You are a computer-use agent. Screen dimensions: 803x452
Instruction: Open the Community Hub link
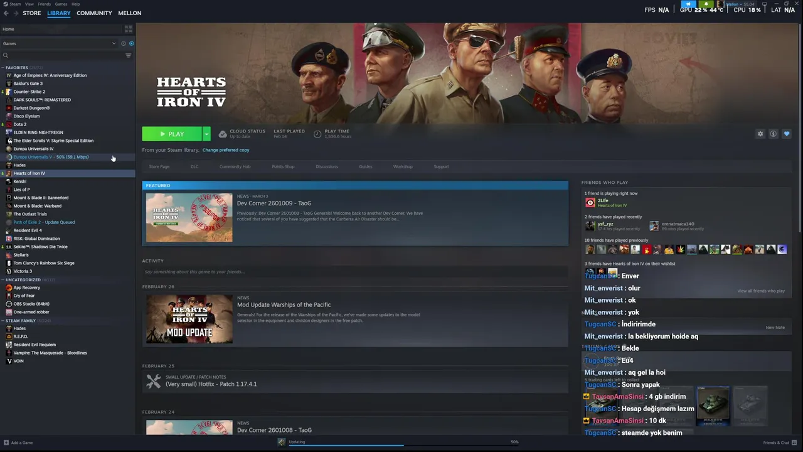point(235,166)
